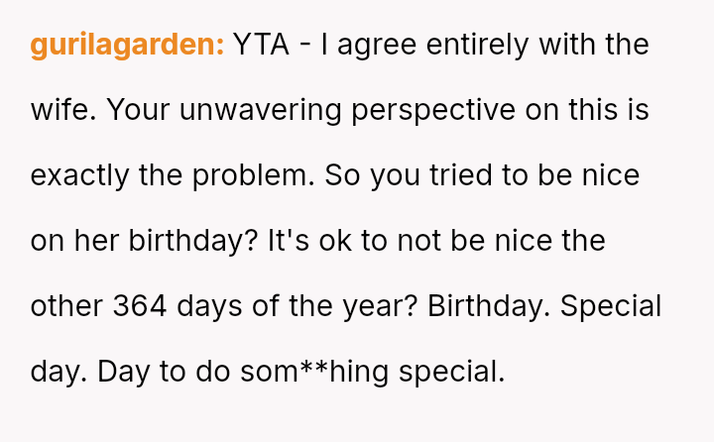Click the "YTA" verdict text
The height and width of the screenshot is (442, 714).
[261, 45]
